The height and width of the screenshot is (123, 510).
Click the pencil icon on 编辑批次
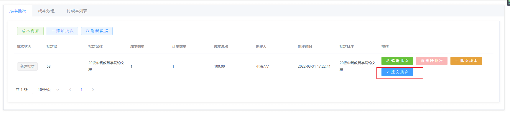pyautogui.click(x=388, y=61)
